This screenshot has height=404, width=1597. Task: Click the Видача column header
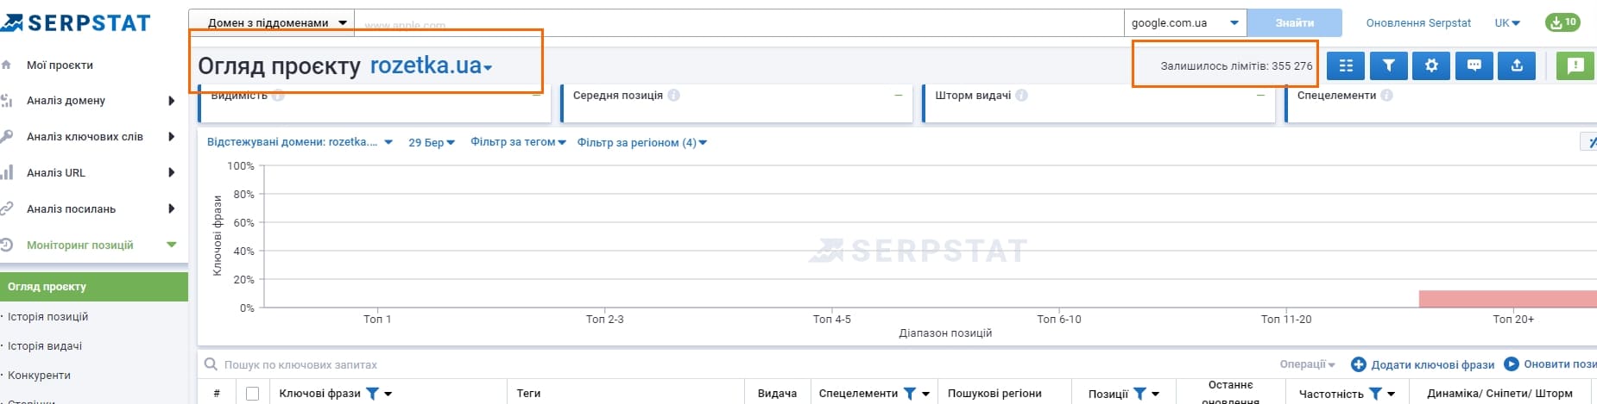[x=777, y=394]
